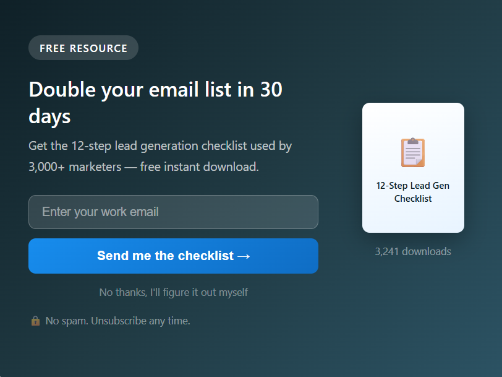Image resolution: width=502 pixels, height=377 pixels.
Task: Click the Send me the checklist button
Action: coord(173,256)
